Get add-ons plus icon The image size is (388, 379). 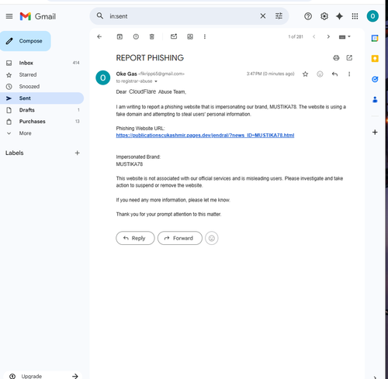coord(375,133)
